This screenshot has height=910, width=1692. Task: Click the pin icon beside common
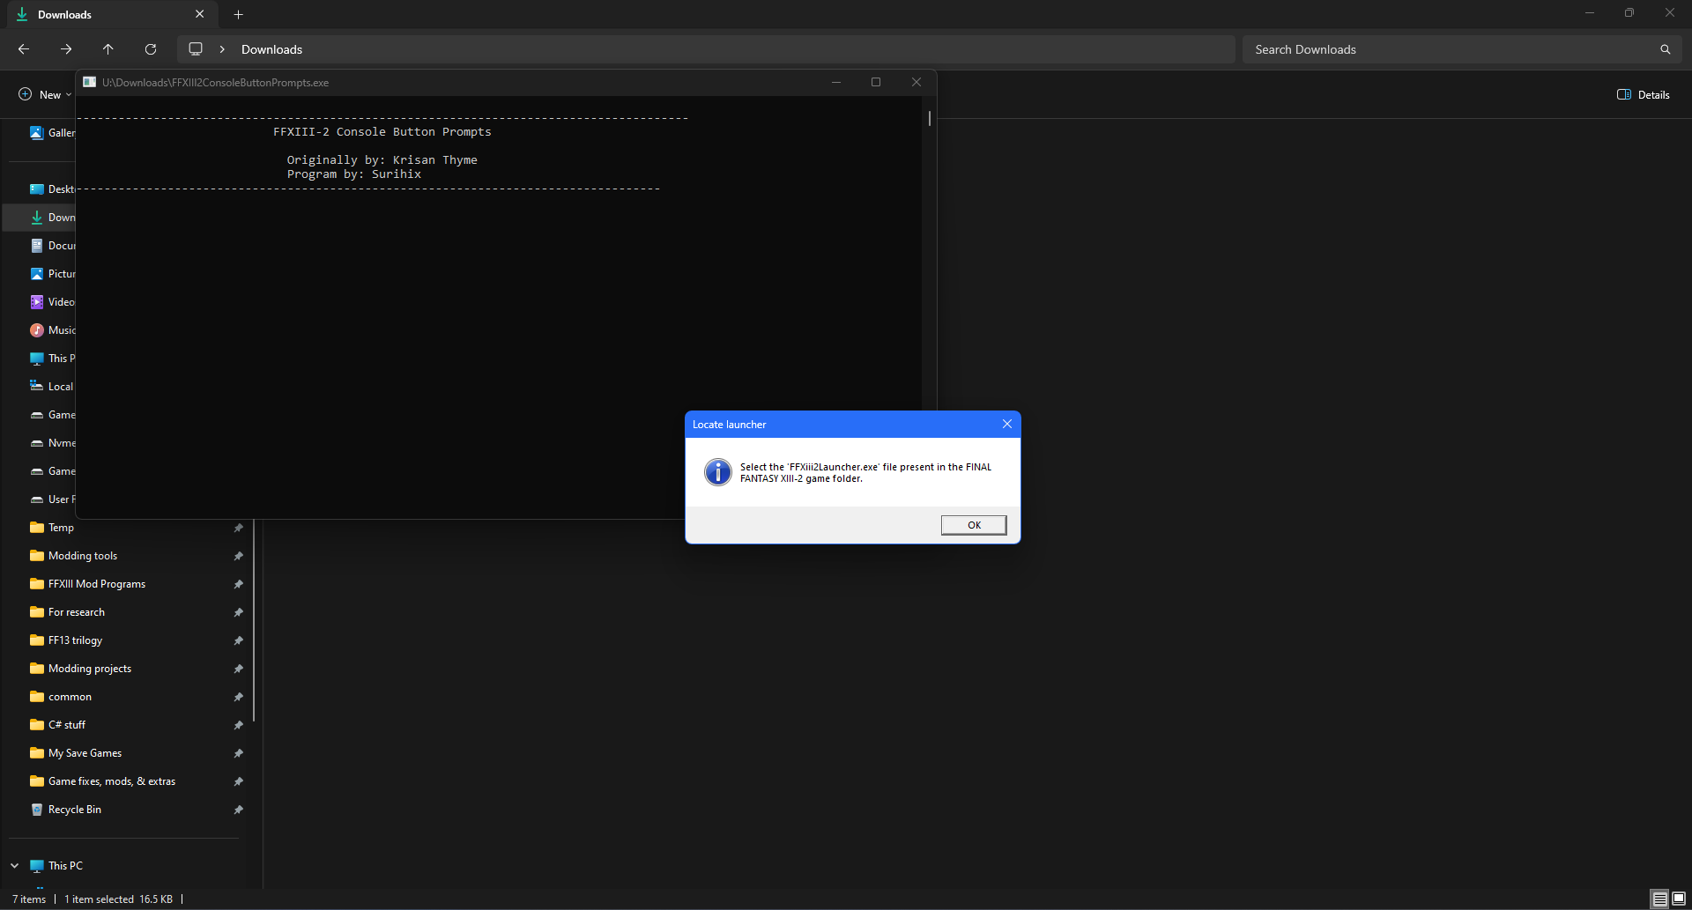click(238, 697)
